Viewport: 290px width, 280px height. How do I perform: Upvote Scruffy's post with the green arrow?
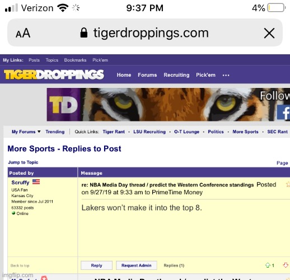268,265
